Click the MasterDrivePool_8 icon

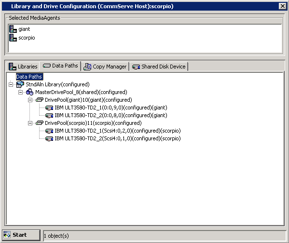[x=30, y=92]
